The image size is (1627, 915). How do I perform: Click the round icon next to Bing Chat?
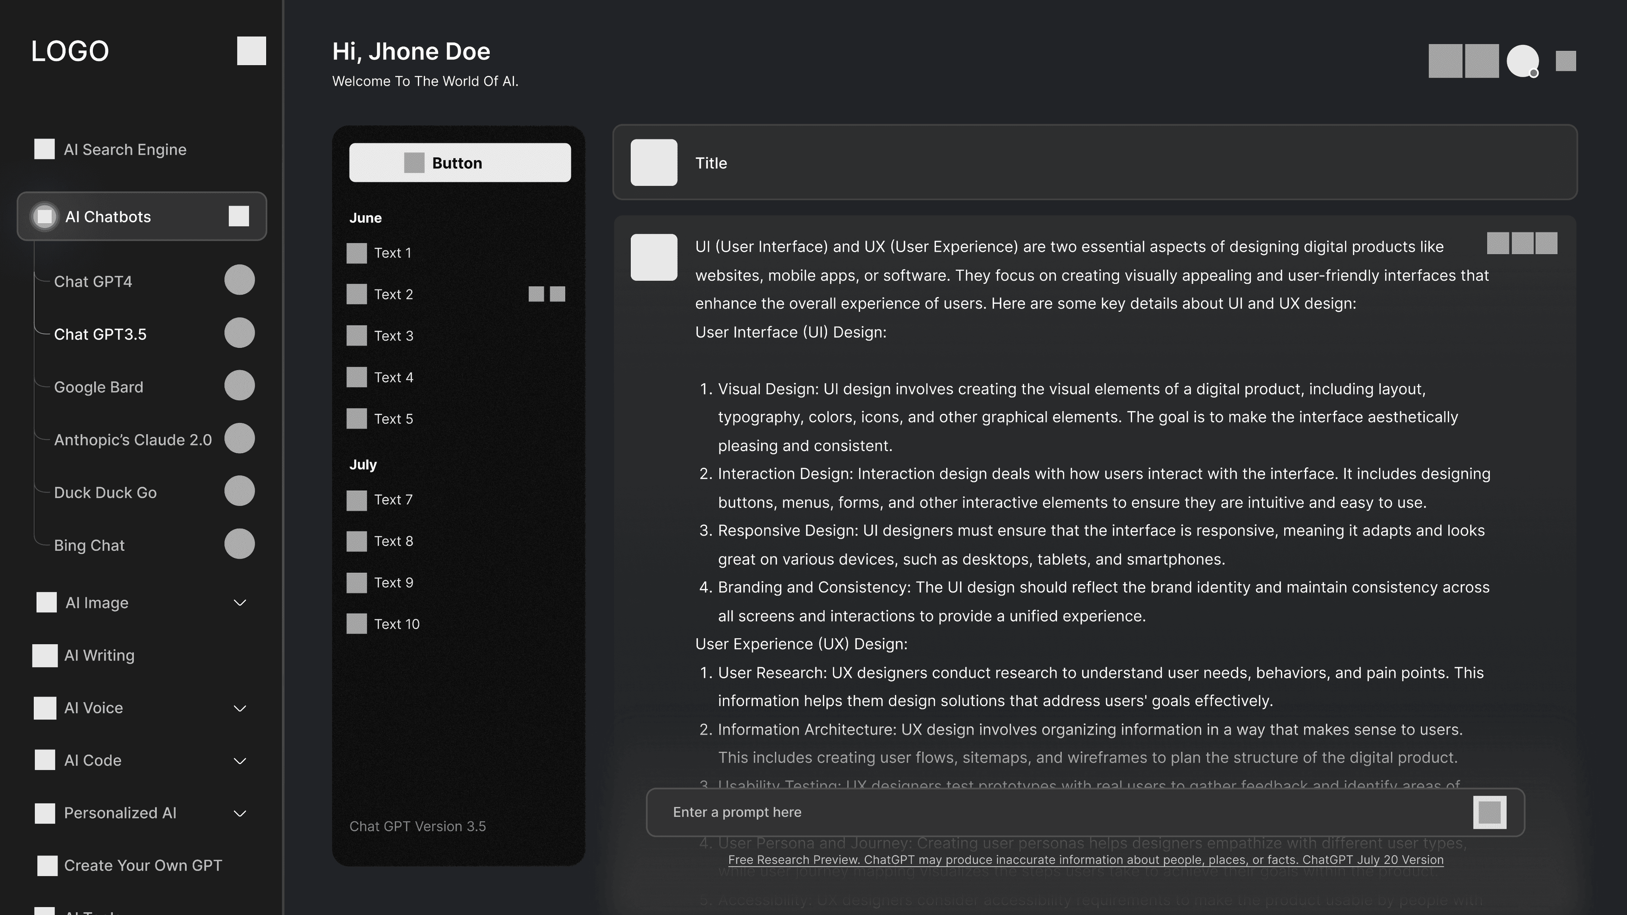(x=239, y=543)
